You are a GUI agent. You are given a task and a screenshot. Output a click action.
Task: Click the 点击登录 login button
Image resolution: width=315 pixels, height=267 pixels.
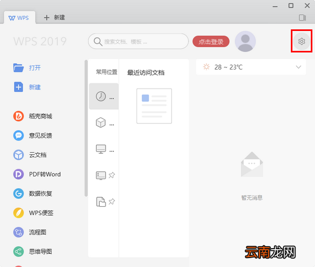(211, 41)
